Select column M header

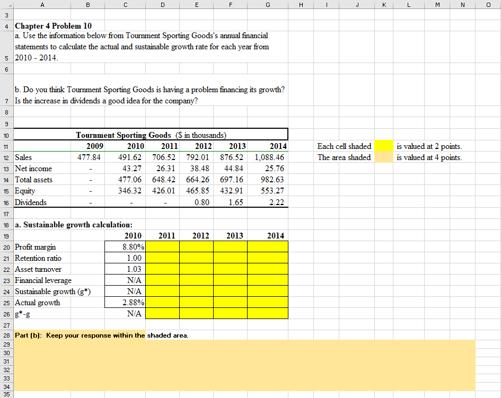pyautogui.click(x=437, y=4)
